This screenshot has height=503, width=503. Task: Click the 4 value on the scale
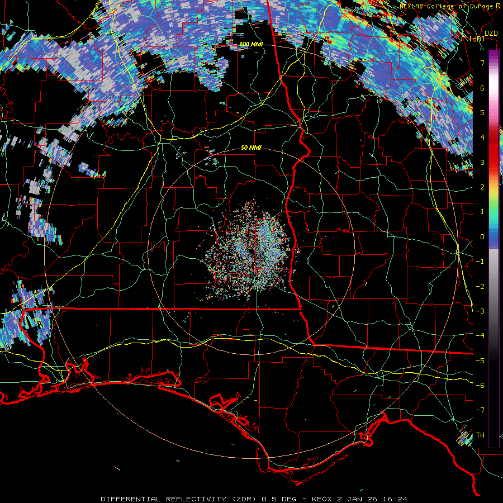pyautogui.click(x=482, y=137)
